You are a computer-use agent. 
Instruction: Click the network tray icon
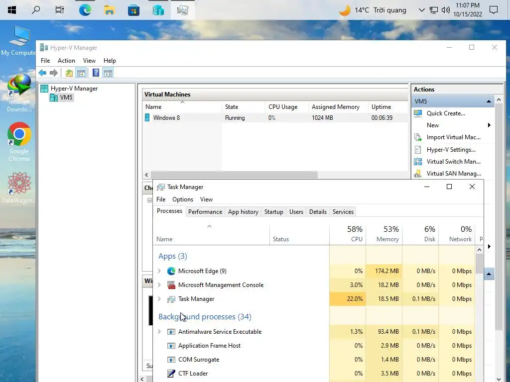[x=434, y=10]
